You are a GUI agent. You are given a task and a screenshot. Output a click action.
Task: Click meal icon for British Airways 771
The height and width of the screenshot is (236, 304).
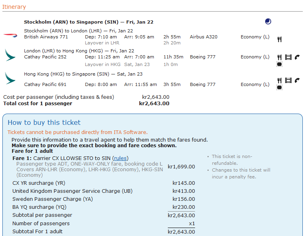[x=280, y=39]
